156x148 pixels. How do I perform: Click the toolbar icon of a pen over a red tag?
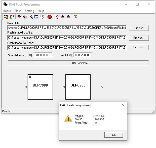pyautogui.click(x=25, y=17)
